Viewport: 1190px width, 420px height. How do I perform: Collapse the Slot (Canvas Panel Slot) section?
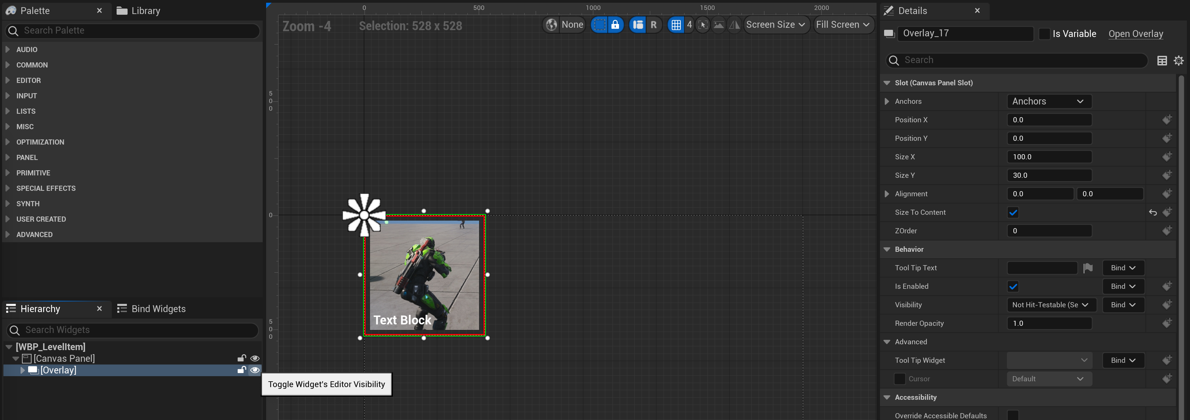[x=886, y=83]
